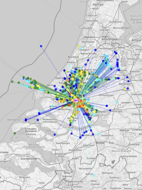Viewport: 142px width, 190px height.
Task: Click the IJmuiden map label
Action: [87, 28]
